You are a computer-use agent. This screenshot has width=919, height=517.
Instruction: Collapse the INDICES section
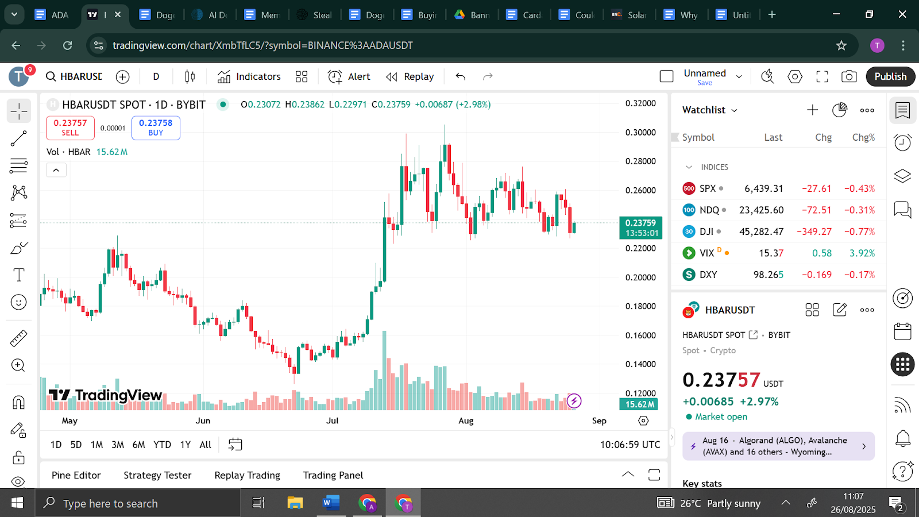[x=689, y=167]
